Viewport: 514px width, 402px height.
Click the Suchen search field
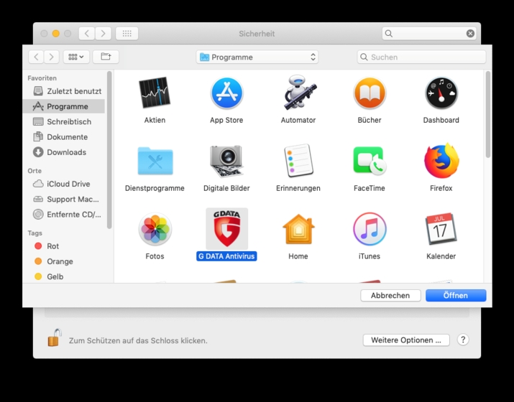[421, 57]
